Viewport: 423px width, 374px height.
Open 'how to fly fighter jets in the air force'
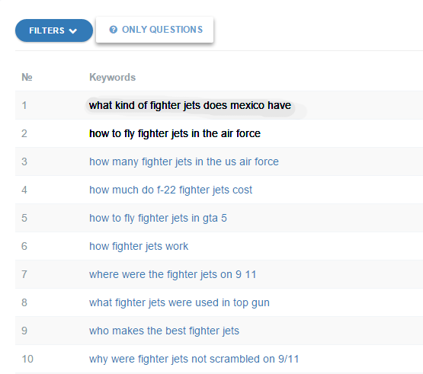tap(175, 133)
